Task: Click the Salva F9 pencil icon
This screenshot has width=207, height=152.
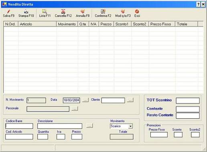Action: tap(9, 12)
